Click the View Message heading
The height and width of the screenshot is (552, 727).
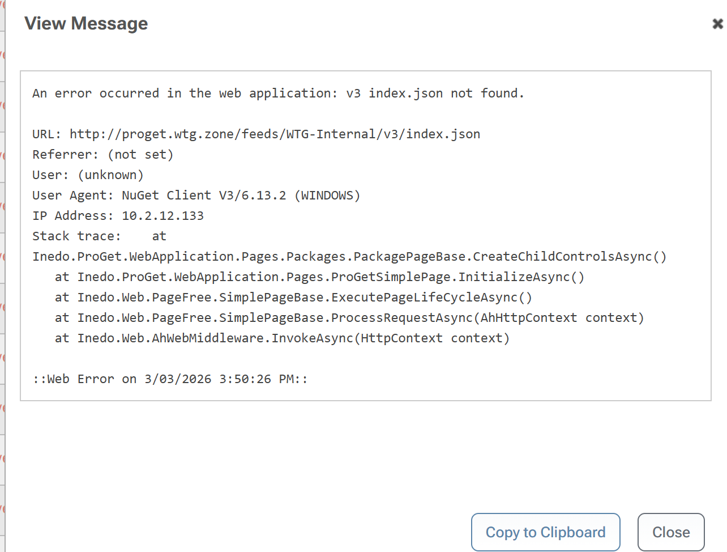(x=86, y=23)
